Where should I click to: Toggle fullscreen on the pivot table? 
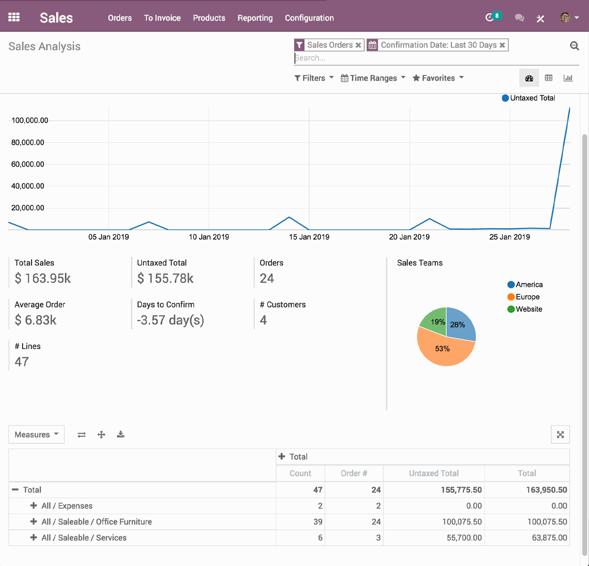(x=560, y=434)
